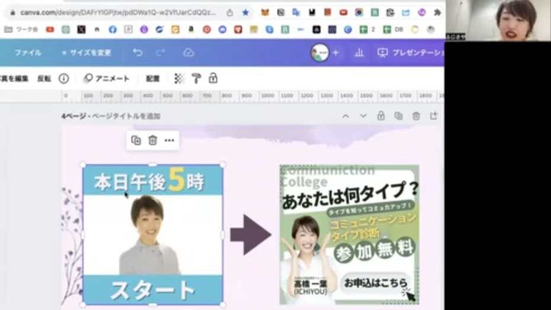Select the copy style paint roller icon
Image resolution: width=551 pixels, height=310 pixels.
(x=196, y=78)
